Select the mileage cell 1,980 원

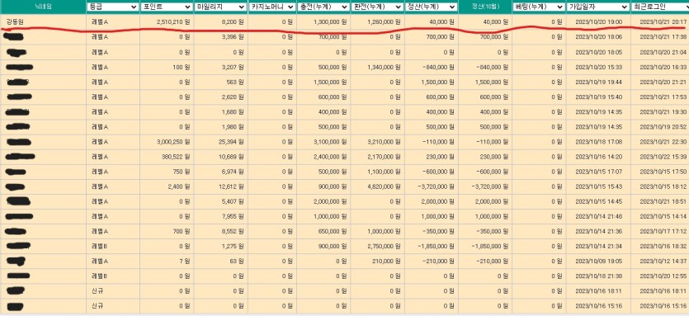233,127
